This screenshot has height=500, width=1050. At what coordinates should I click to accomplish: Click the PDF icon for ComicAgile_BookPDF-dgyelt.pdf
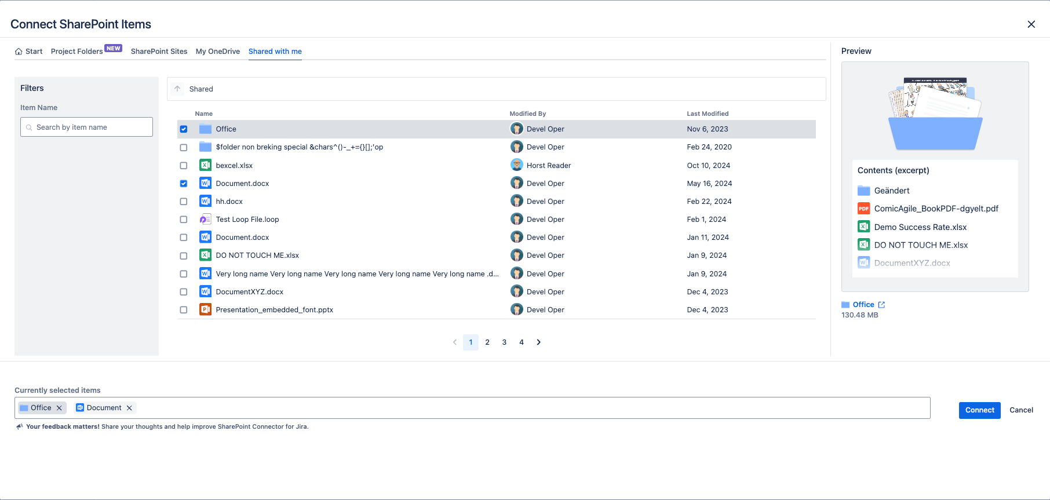click(x=863, y=209)
